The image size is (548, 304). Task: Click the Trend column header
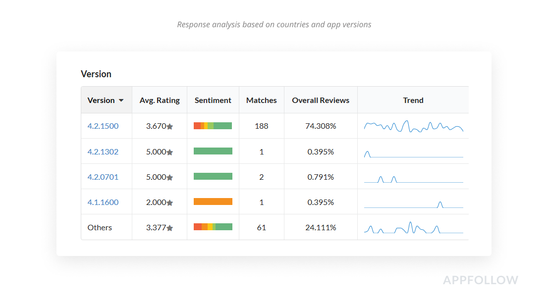413,100
